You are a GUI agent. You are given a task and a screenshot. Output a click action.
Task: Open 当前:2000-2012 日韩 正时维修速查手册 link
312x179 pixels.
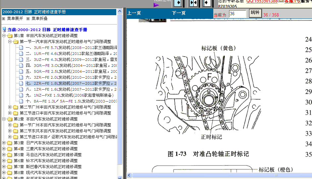point(47,30)
